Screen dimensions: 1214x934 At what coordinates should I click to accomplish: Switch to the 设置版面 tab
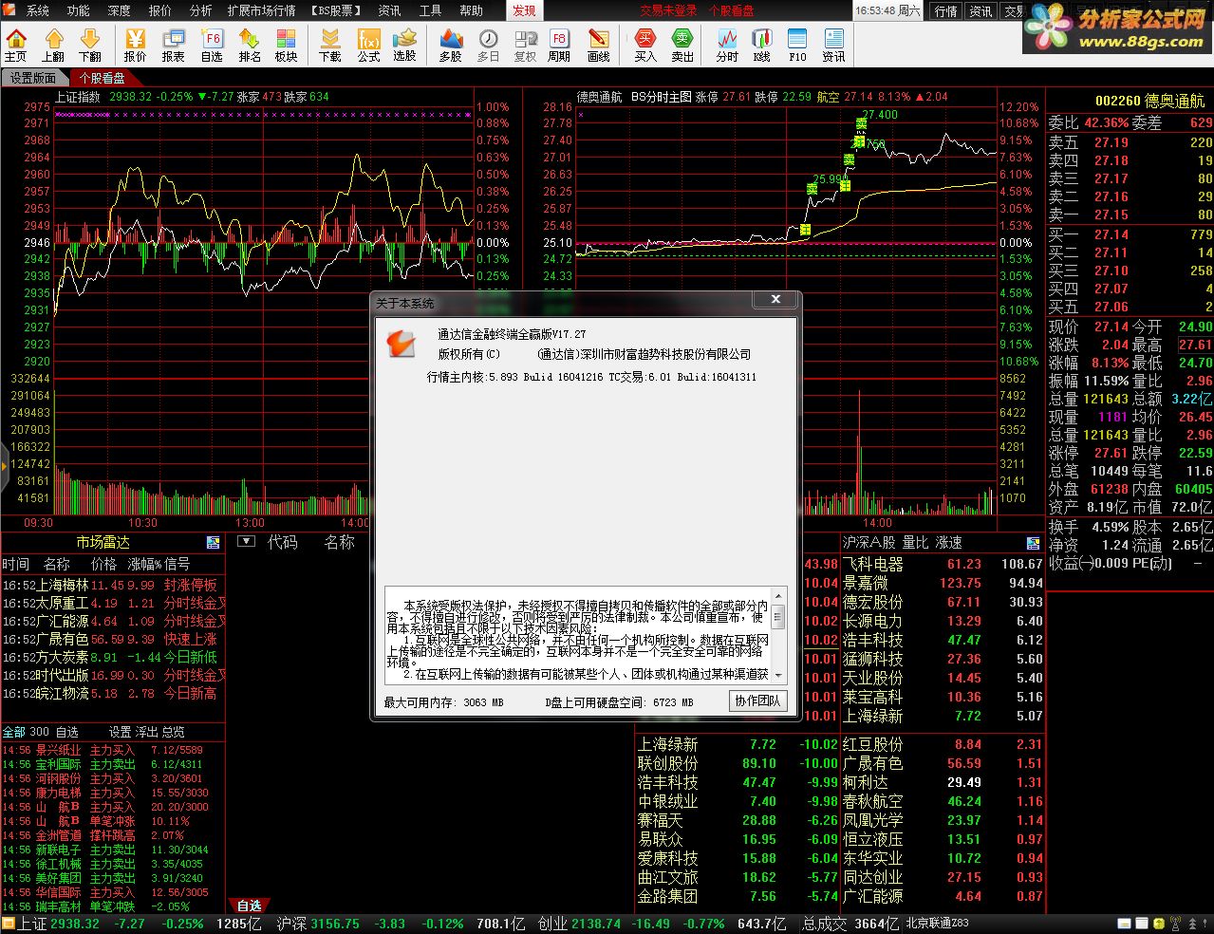(34, 78)
